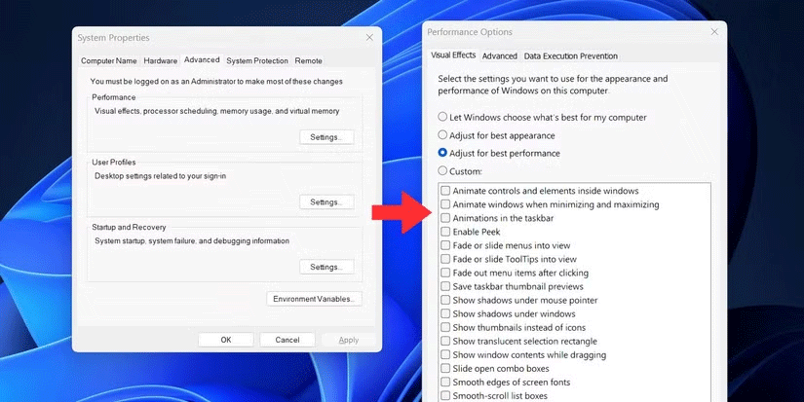
Task: Click the Visual effects, processor scheduling description
Action: click(x=217, y=111)
